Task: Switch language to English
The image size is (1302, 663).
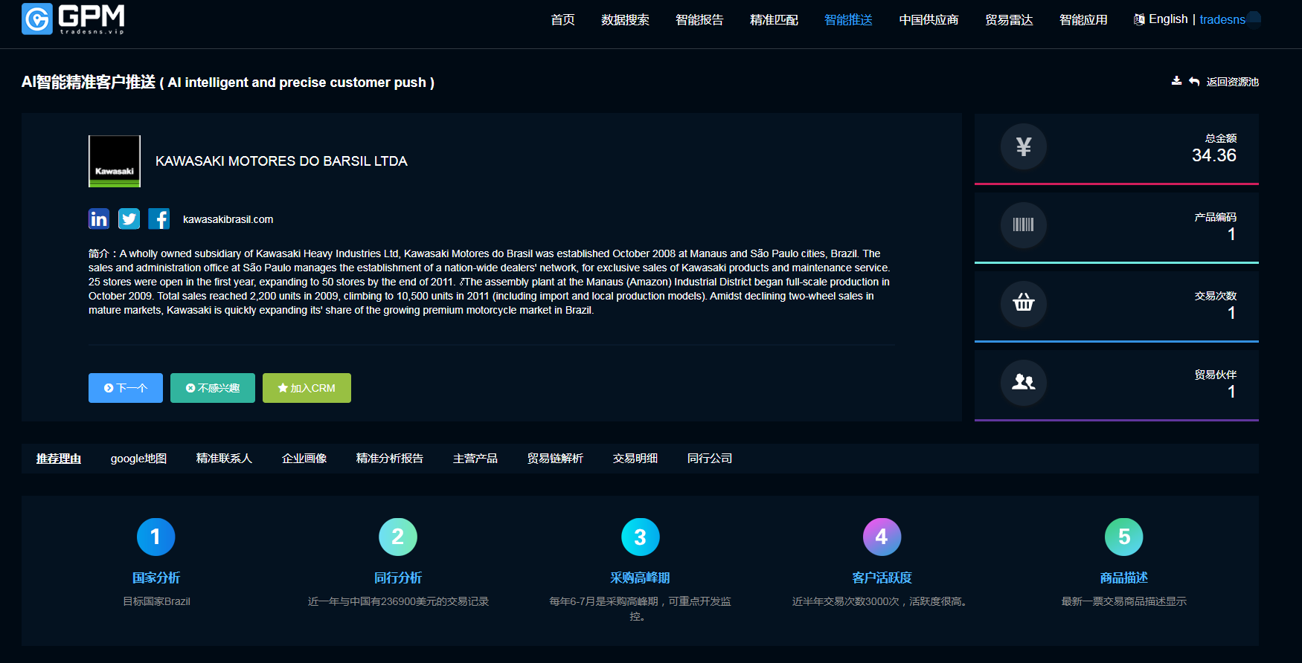Action: (x=1168, y=19)
